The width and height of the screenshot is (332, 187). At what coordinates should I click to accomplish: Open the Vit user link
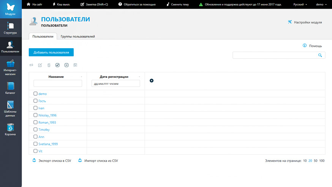(40, 151)
